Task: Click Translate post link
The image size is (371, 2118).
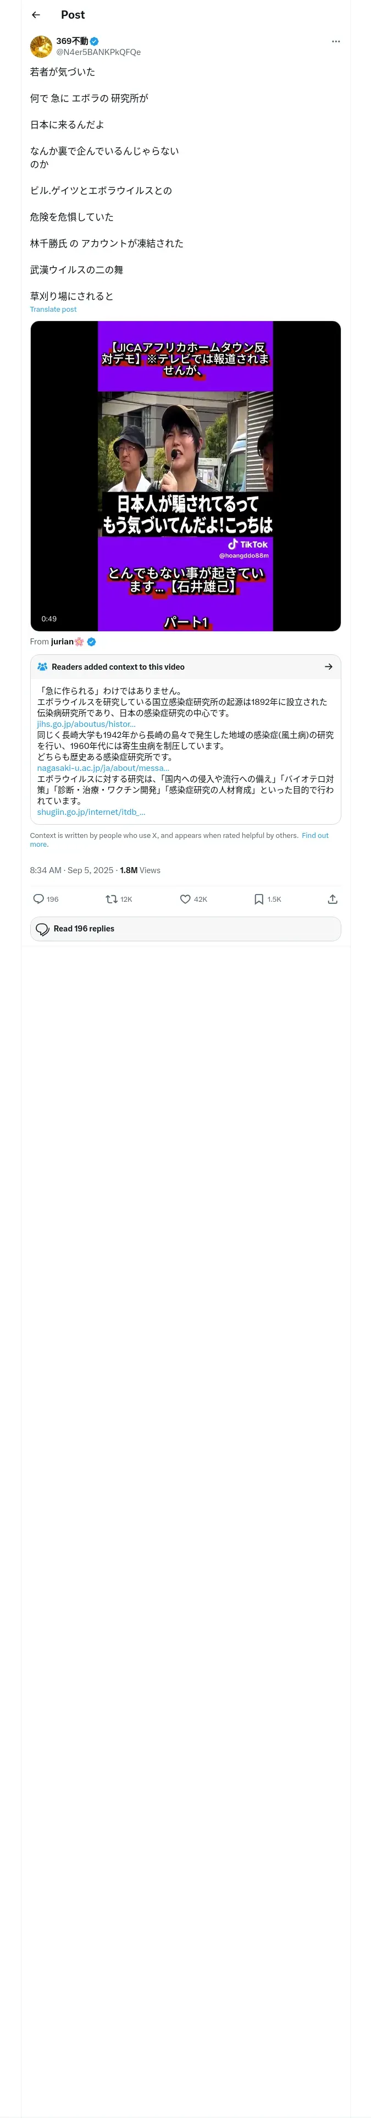Action: pos(53,309)
